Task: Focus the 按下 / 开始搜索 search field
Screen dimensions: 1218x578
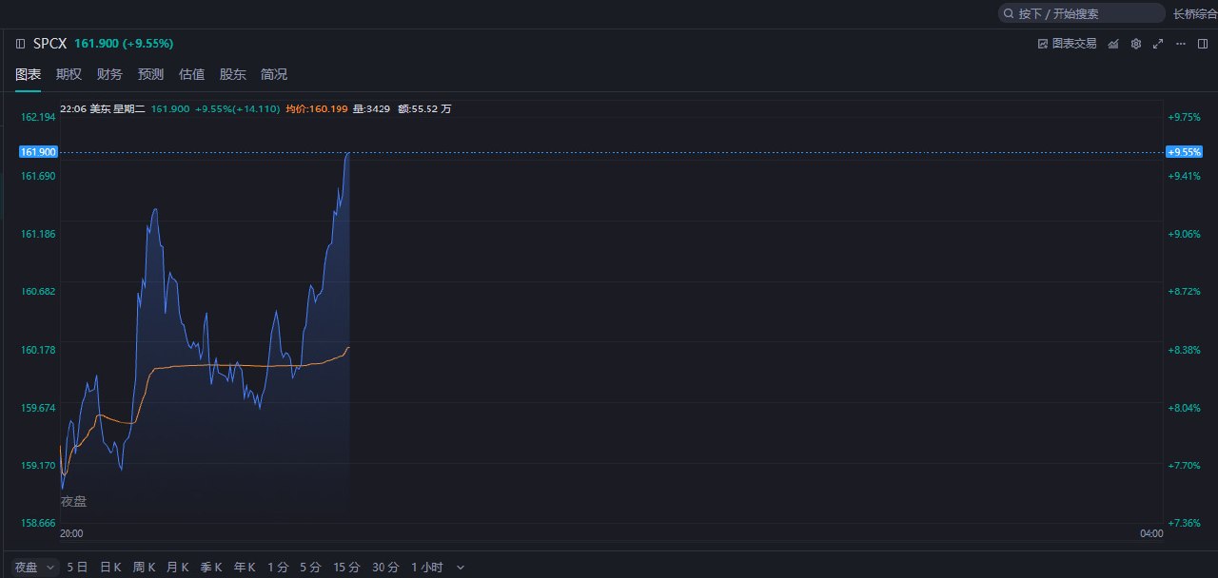Action: tap(1081, 13)
